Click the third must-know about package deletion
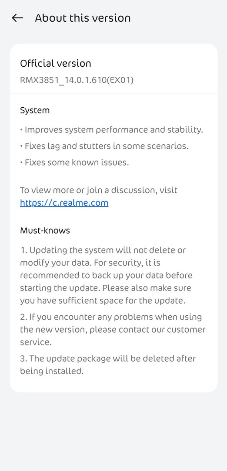227x471 pixels. click(x=108, y=365)
